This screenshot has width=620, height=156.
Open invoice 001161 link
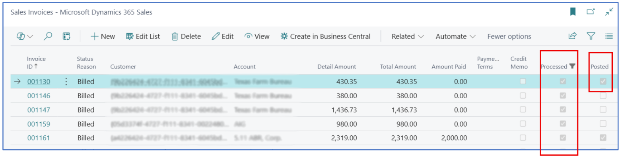click(39, 138)
